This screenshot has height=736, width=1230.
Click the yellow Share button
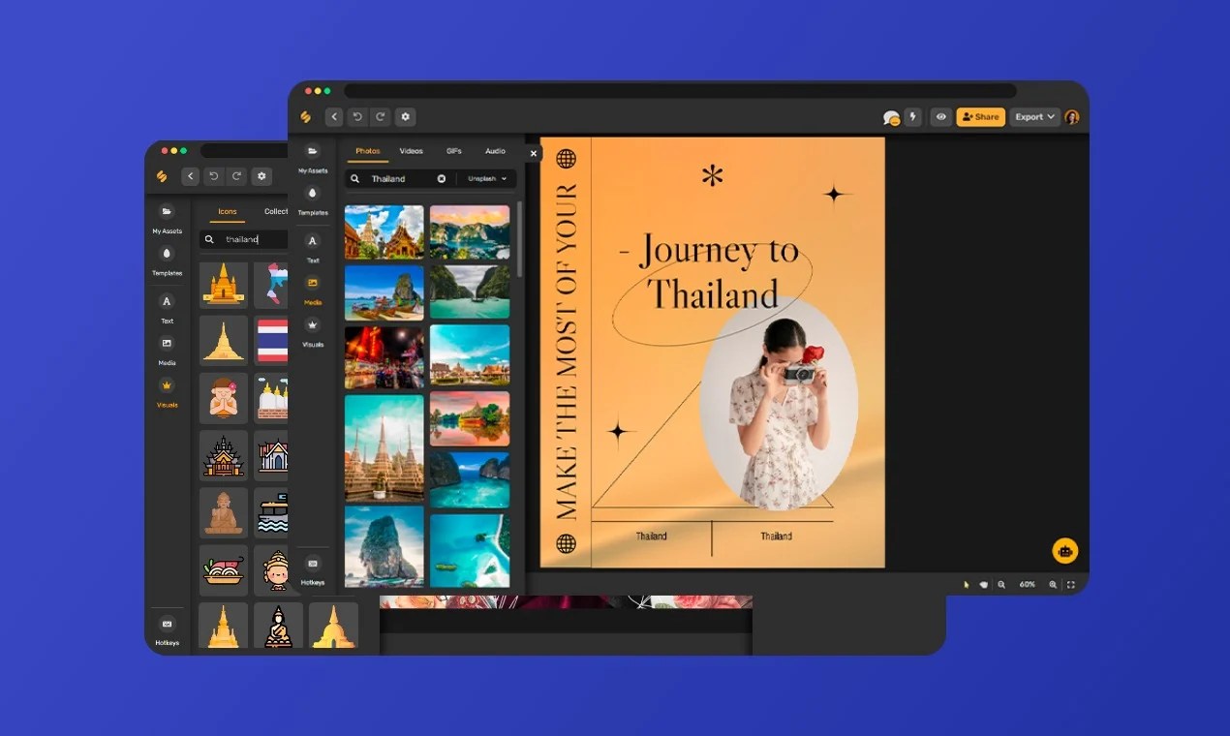[981, 116]
